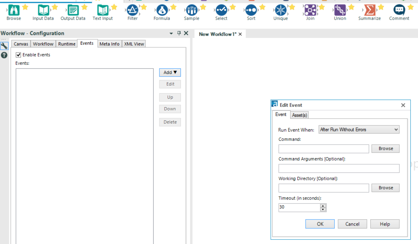Screen dimensions: 418x244
Task: Click the help question mark icon in the sidebar
Action: (4, 55)
